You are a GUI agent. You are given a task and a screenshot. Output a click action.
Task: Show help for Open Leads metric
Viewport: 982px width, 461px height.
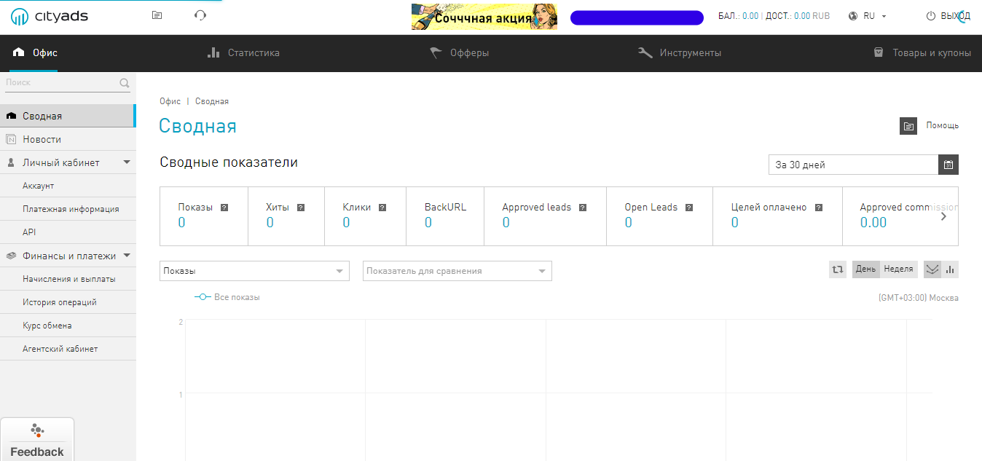[689, 208]
